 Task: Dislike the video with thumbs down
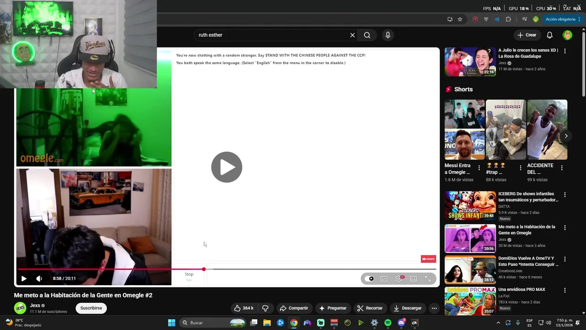265,308
